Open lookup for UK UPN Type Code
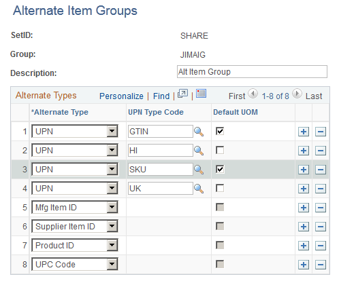The height and width of the screenshot is (283, 339). (x=199, y=189)
